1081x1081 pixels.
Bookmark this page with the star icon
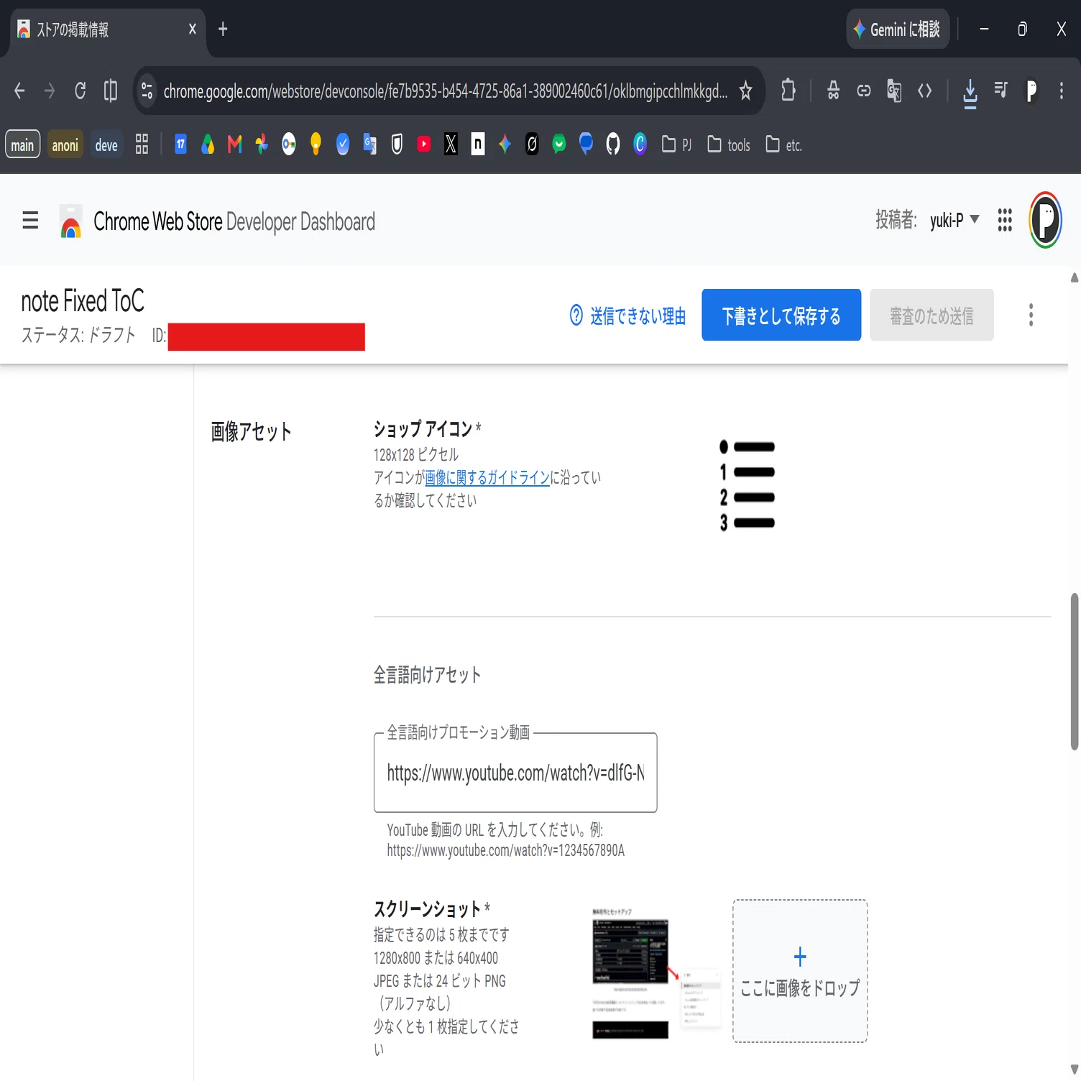[745, 91]
